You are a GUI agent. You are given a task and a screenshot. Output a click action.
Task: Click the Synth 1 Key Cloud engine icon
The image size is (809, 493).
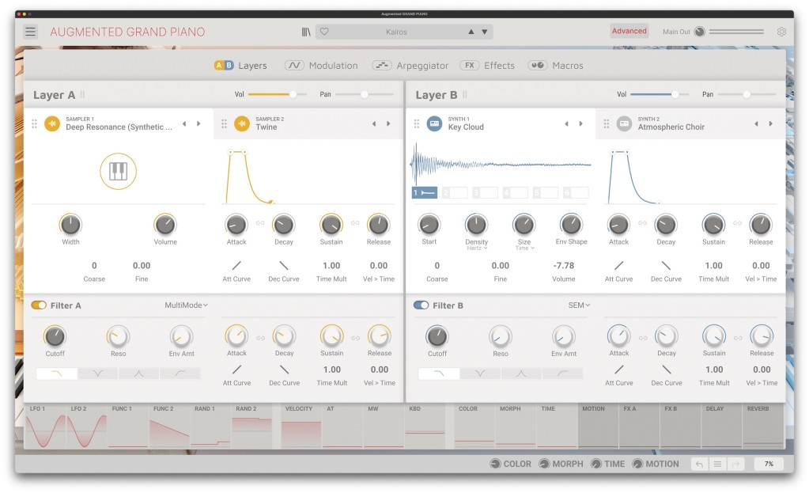(x=434, y=123)
